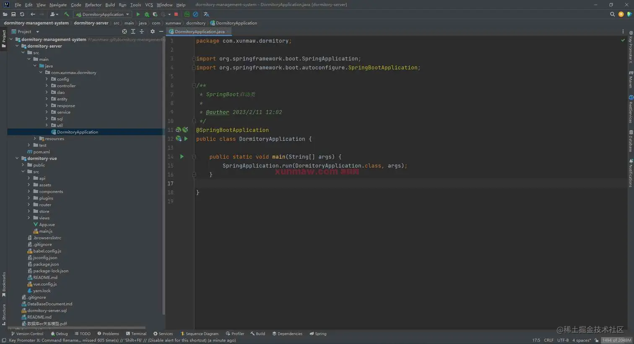Click the UTF-8 encoding in status bar

563,340
